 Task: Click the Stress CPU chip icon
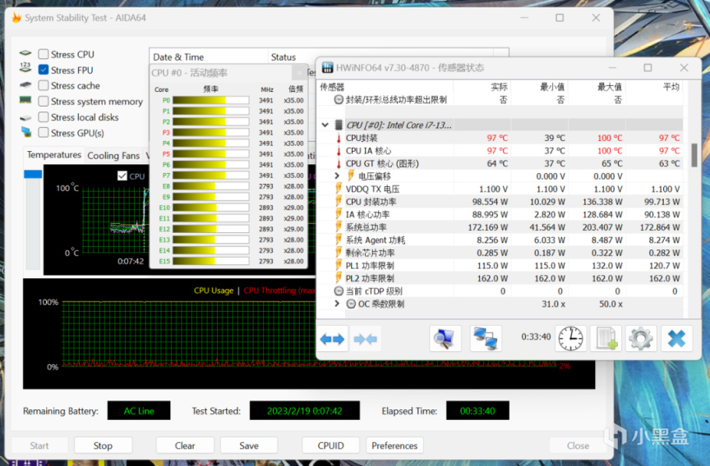click(25, 53)
